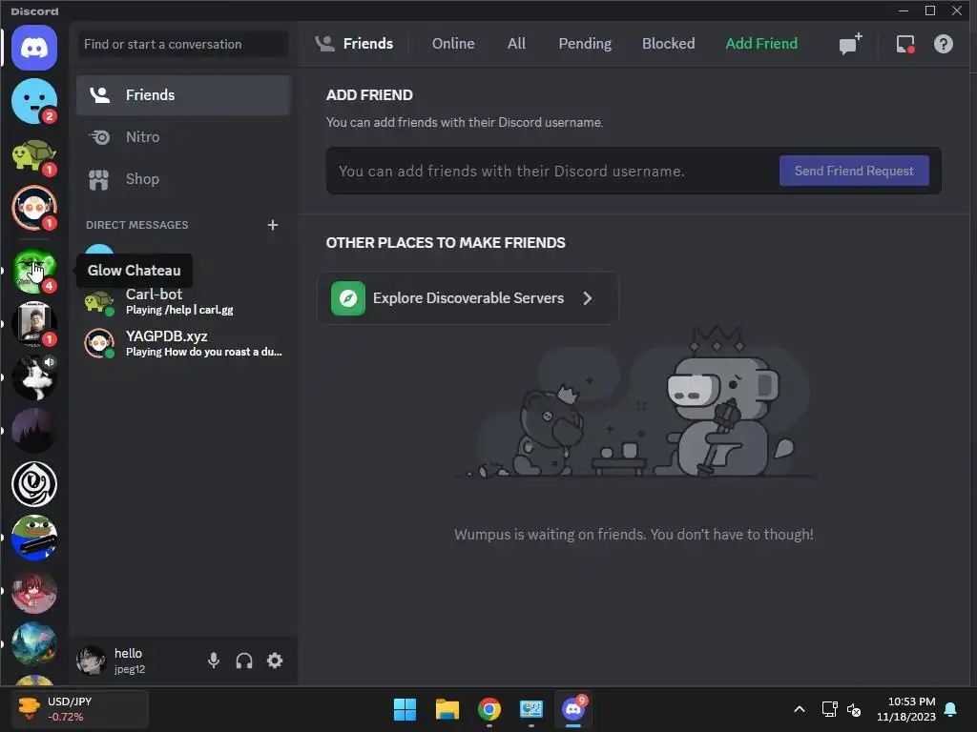
Task: Open Nitro page in sidebar
Action: [x=183, y=137]
